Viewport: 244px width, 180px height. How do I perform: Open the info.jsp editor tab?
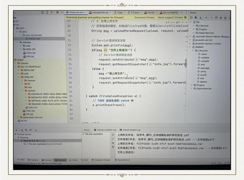[151, 12]
